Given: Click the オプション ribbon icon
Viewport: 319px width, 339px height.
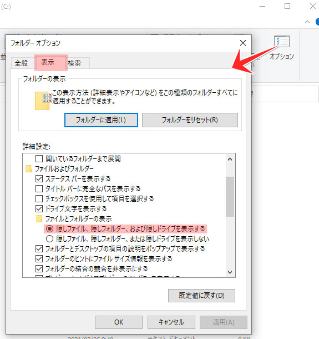Looking at the screenshot, I should tap(281, 42).
